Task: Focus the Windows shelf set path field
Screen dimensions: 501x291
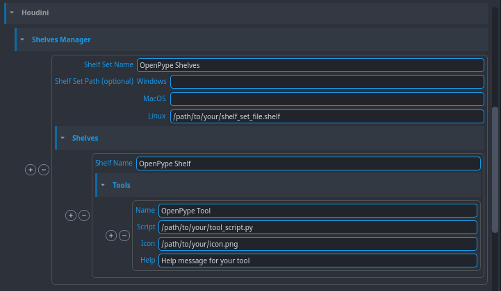Action: pyautogui.click(x=326, y=82)
